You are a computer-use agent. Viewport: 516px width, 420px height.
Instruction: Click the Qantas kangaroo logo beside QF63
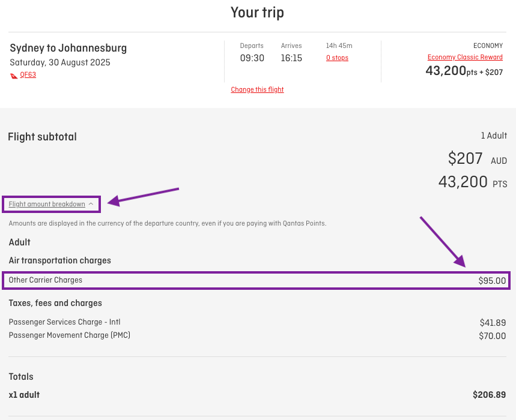click(x=14, y=76)
